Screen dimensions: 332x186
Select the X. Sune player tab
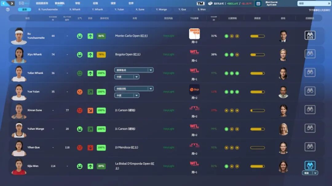140,9
